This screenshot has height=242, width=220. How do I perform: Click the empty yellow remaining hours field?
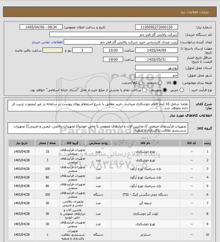pos(52,50)
